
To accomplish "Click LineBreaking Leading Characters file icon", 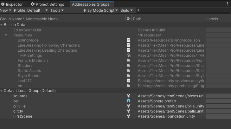I will click(129, 50).
